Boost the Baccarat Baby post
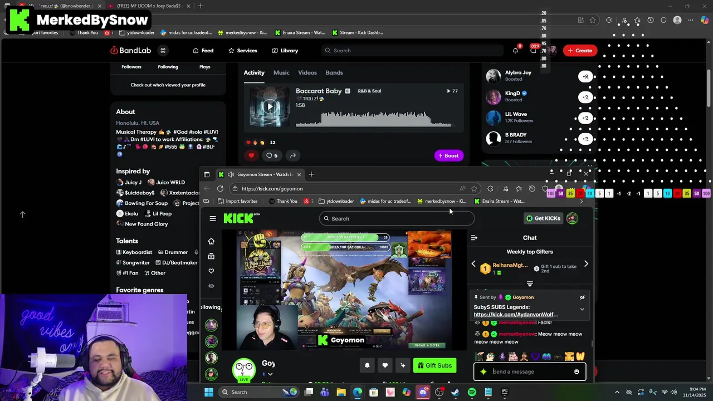This screenshot has width=713, height=401. click(448, 156)
